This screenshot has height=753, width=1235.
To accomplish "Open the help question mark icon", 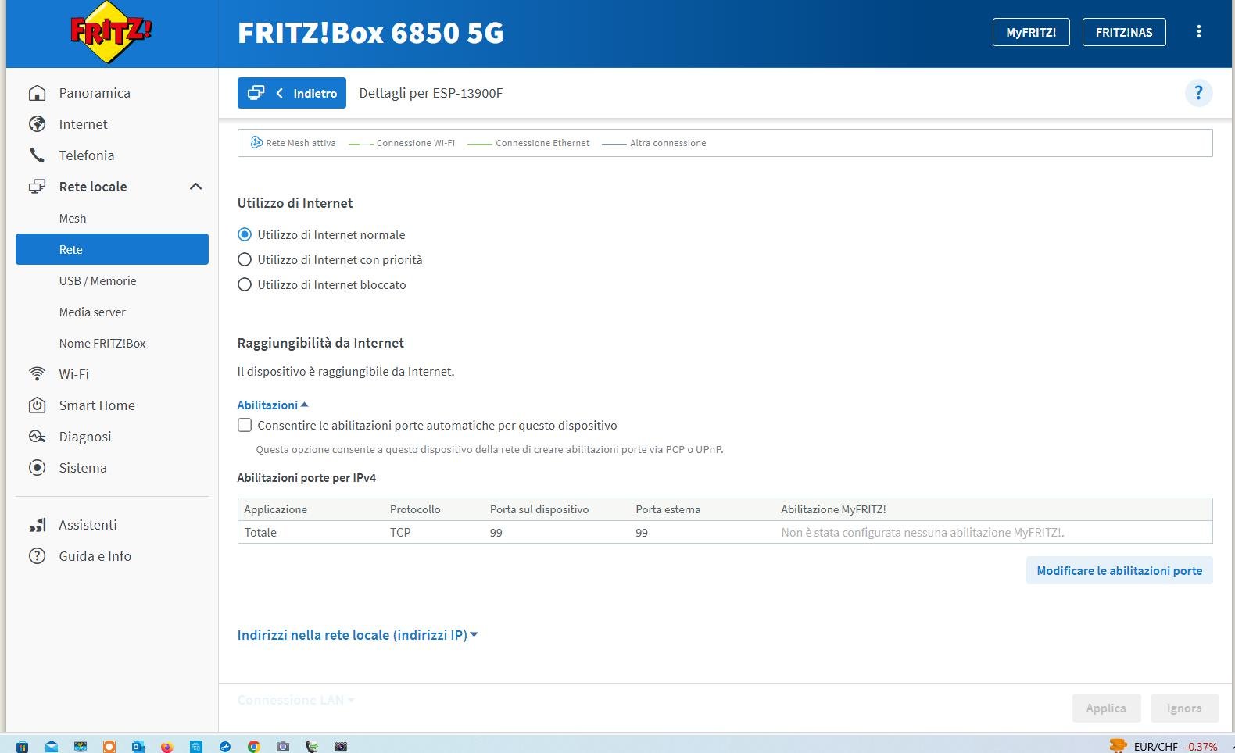I will (x=1198, y=93).
